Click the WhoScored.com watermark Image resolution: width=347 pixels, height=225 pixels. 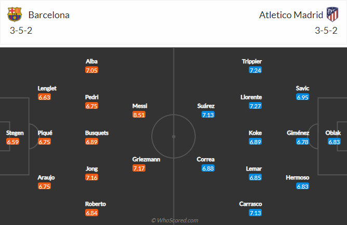(x=175, y=220)
